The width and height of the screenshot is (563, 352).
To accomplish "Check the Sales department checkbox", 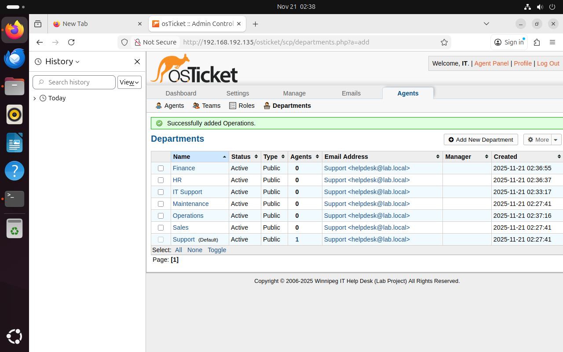I will (x=161, y=227).
